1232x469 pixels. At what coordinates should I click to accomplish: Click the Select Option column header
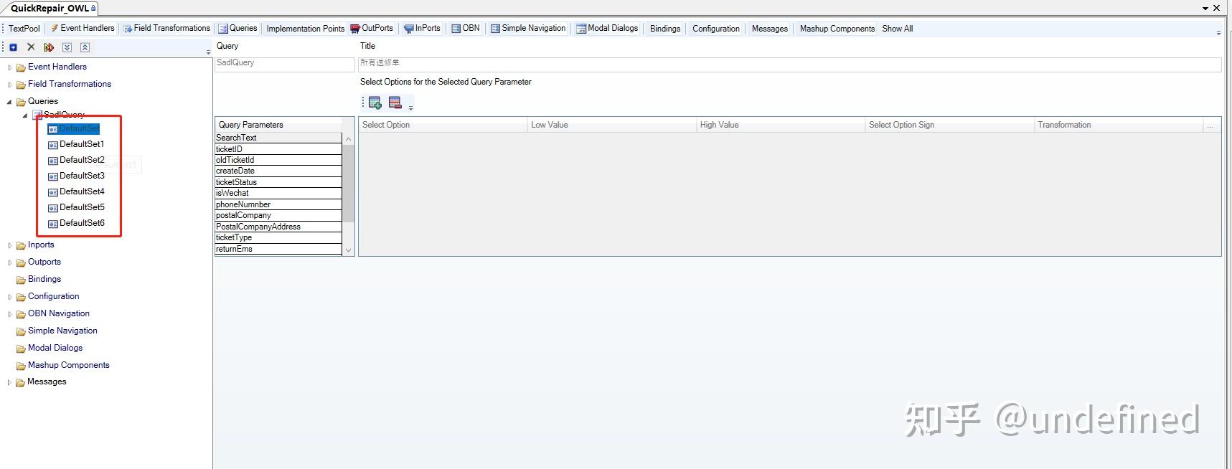click(443, 125)
